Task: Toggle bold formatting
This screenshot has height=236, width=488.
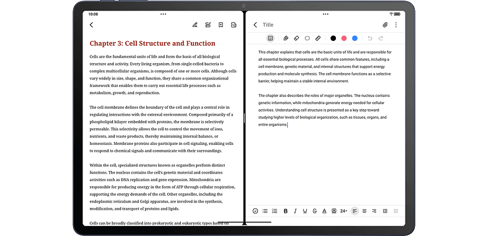Action: (286, 211)
